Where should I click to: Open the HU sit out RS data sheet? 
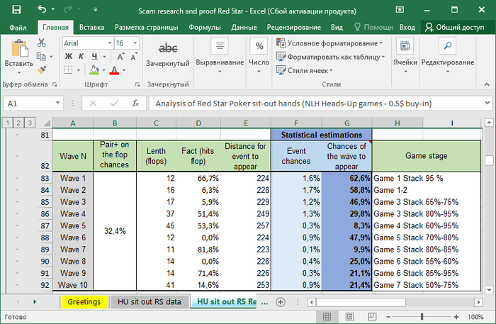(150, 302)
